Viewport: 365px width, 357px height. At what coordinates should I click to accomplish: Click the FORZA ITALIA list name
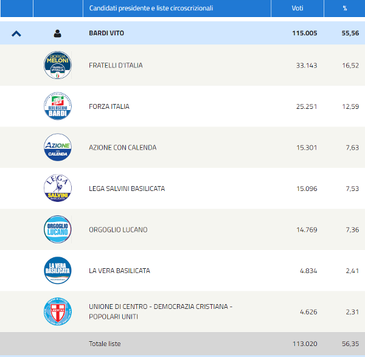(109, 106)
